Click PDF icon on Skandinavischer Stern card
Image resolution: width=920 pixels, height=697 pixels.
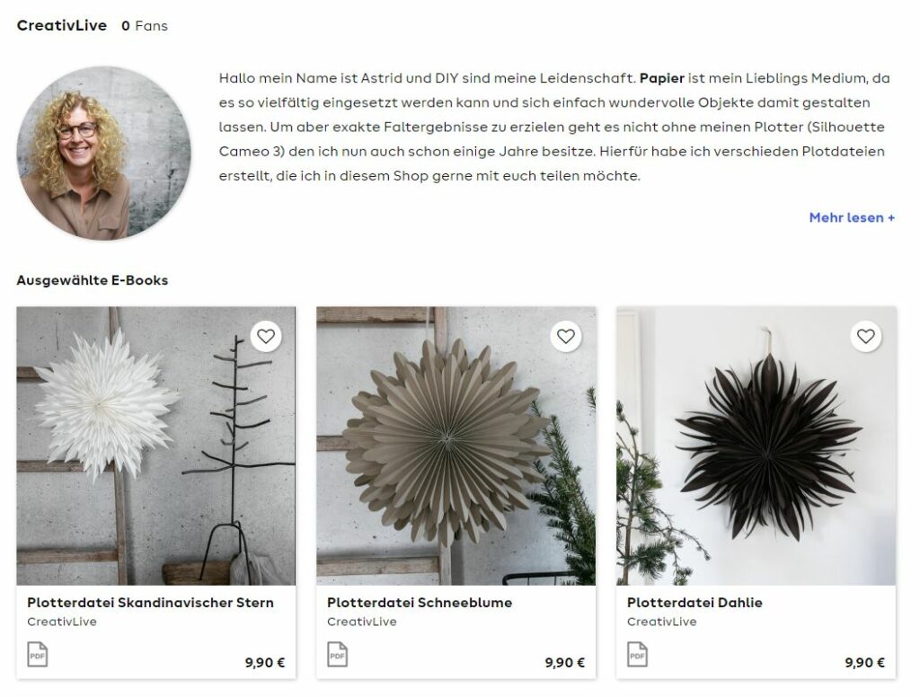click(x=38, y=655)
